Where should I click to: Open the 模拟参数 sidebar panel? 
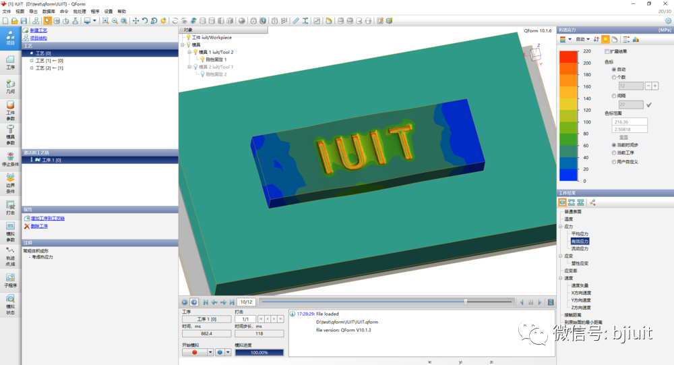pyautogui.click(x=10, y=231)
